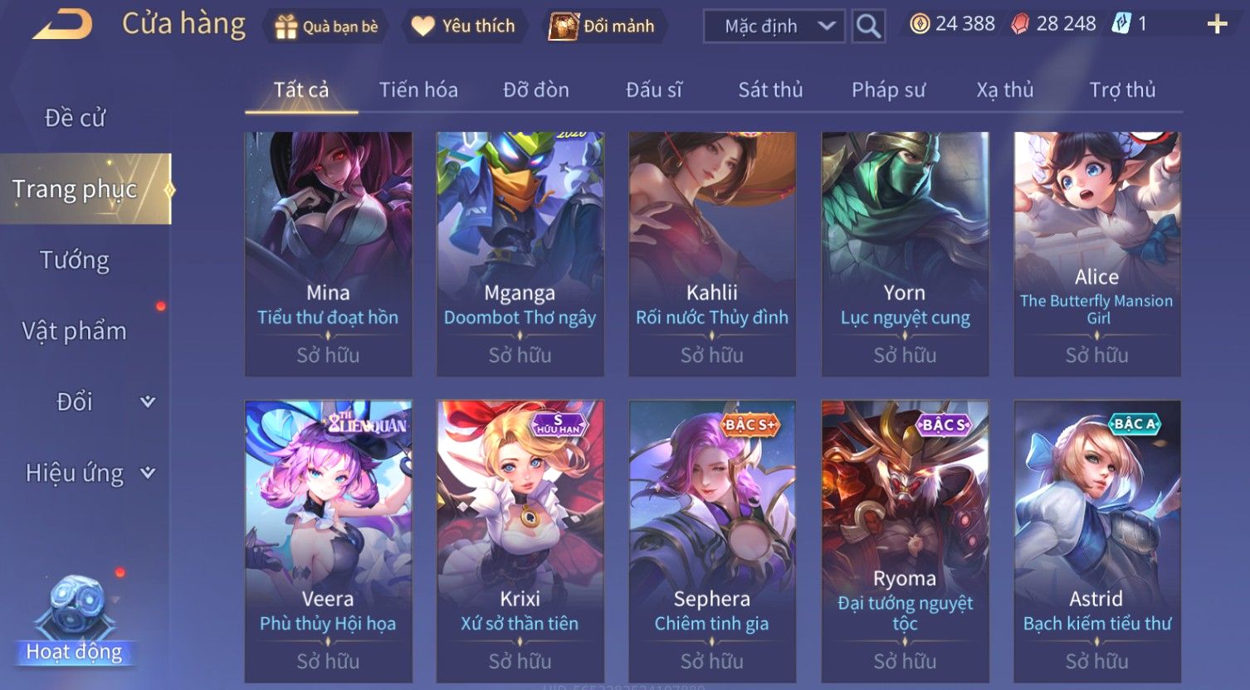Open the Mặc định sort dropdown
The height and width of the screenshot is (690, 1250).
click(774, 27)
